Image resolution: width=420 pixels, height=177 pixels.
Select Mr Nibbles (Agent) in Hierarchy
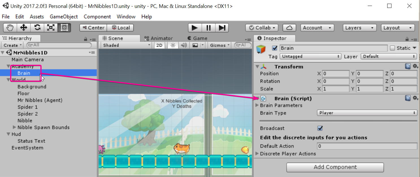[x=40, y=100]
